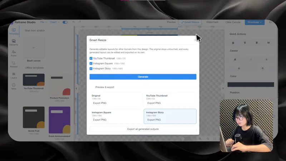Open the Material sidebar panel
Image resolution: width=286 pixels, height=161 pixels.
pyautogui.click(x=14, y=64)
